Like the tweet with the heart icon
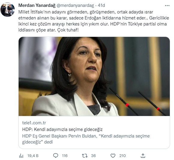The width and height of the screenshot is (174, 160). click(113, 156)
